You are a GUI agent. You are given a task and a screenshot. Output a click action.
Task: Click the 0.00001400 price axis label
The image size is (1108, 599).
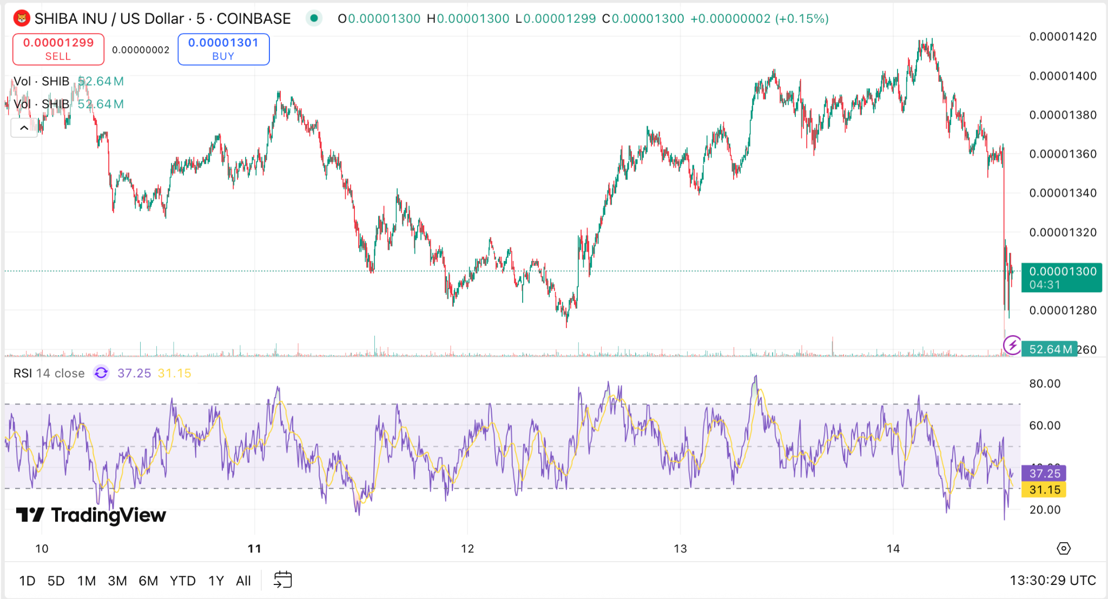(x=1063, y=76)
